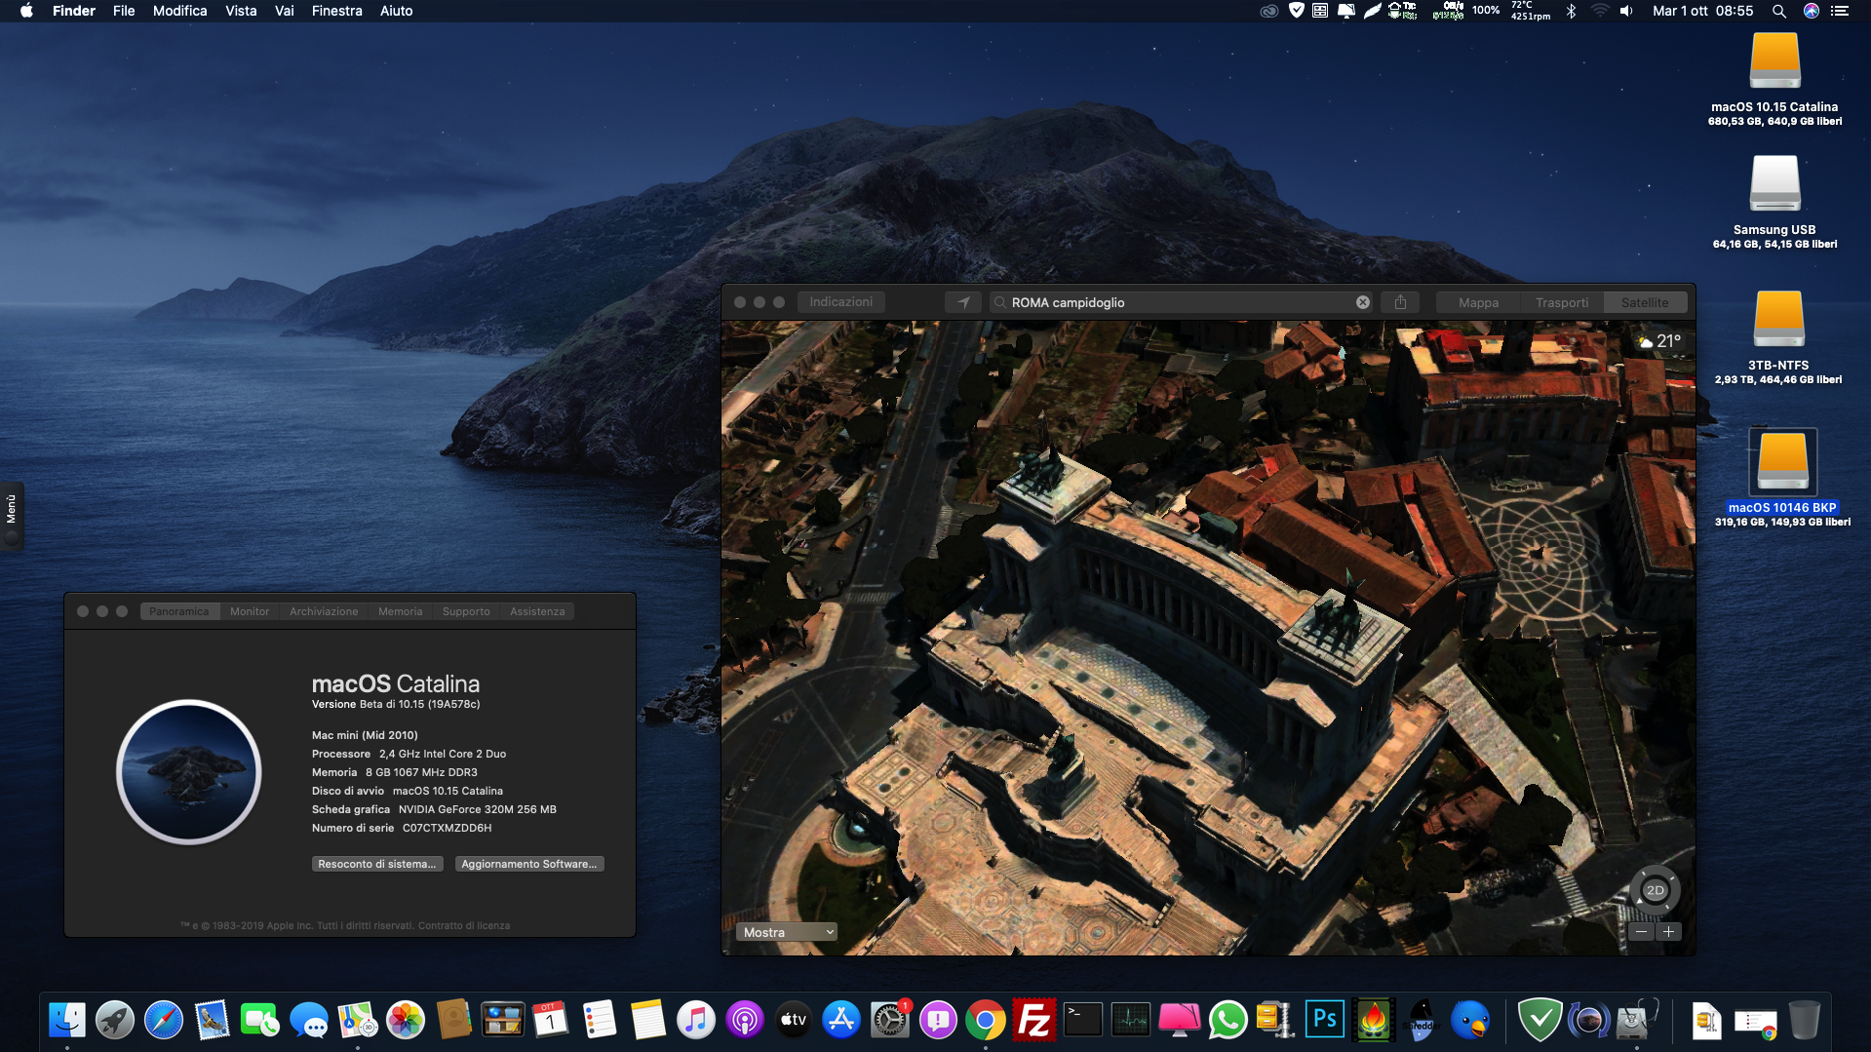This screenshot has width=1871, height=1052.
Task: Click the Resoconto di sistema button
Action: (x=377, y=864)
